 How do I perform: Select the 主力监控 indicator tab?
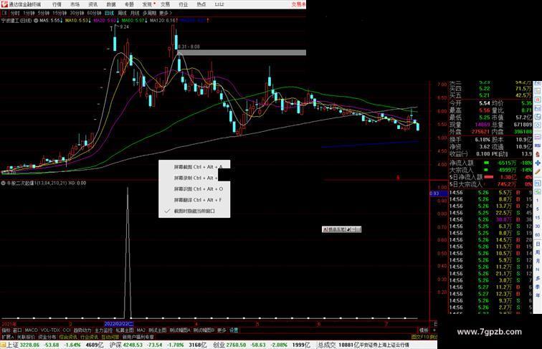[103, 330]
